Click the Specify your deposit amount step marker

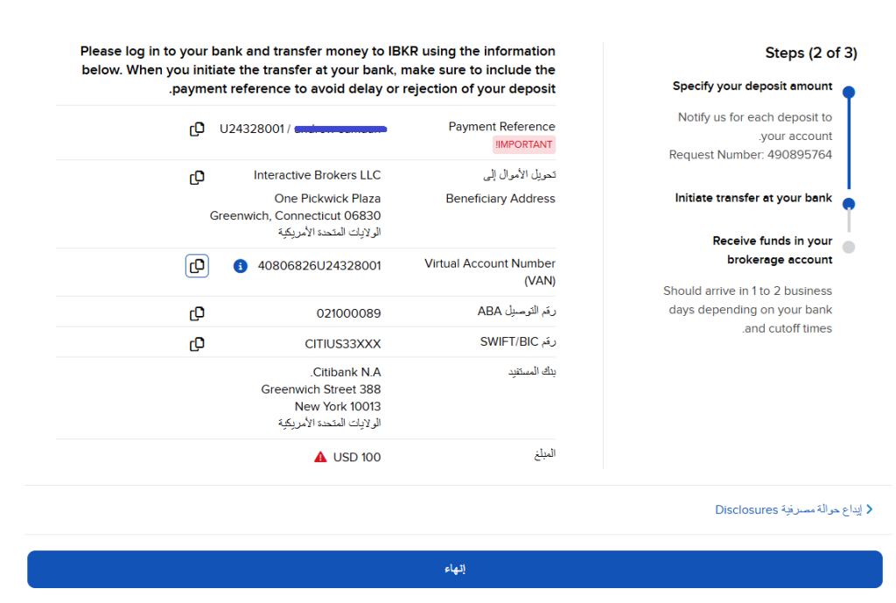[849, 92]
